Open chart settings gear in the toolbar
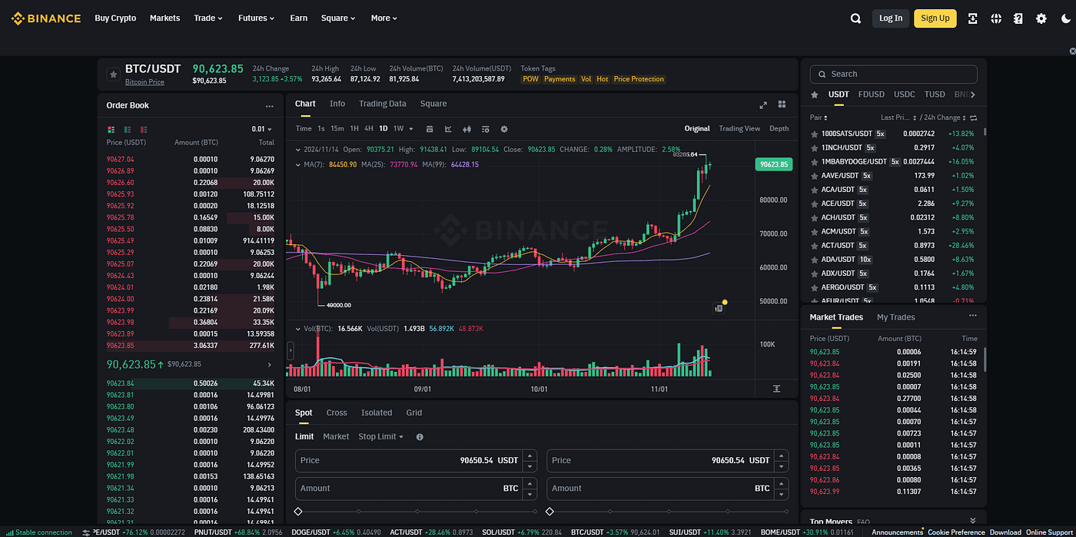Screen dimensions: 1076x537 [x=504, y=129]
